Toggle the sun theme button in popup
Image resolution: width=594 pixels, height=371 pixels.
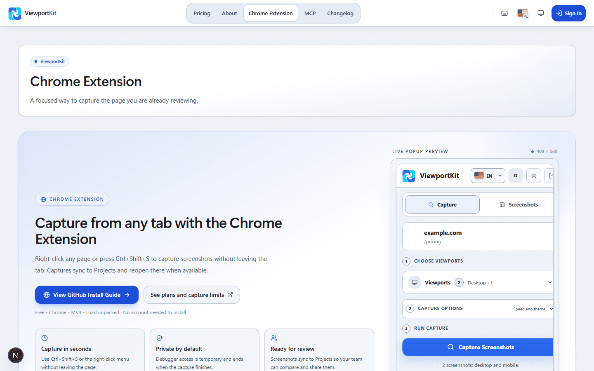pyautogui.click(x=534, y=176)
